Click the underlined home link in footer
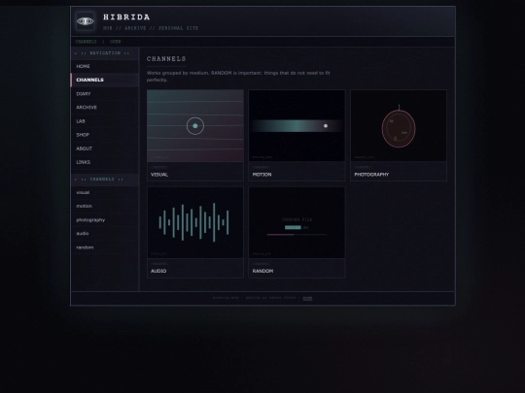525x393 pixels. coord(307,298)
